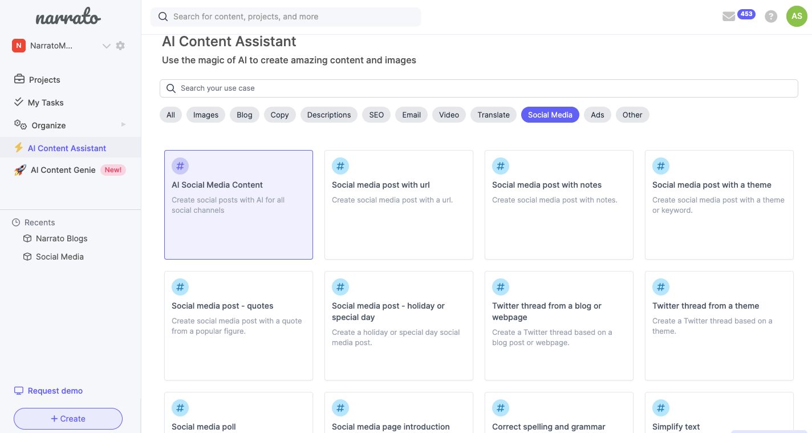
Task: Click the Narrato logo
Action: tap(68, 18)
